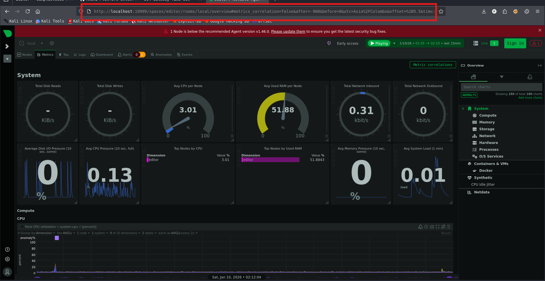
Task: Click the alerts bell tab in Overview panel
Action: click(x=530, y=77)
